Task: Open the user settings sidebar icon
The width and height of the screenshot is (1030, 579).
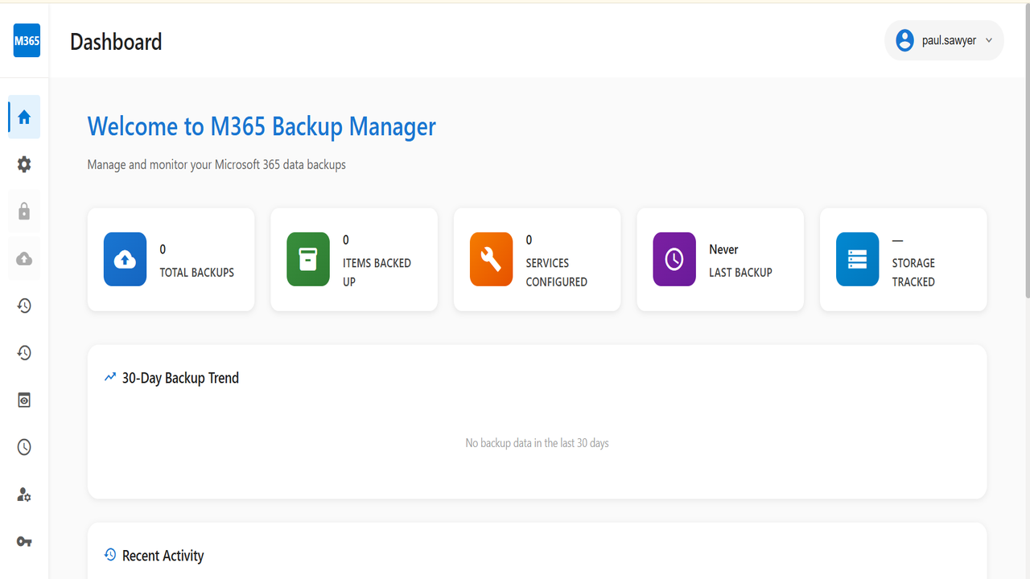Action: point(24,495)
